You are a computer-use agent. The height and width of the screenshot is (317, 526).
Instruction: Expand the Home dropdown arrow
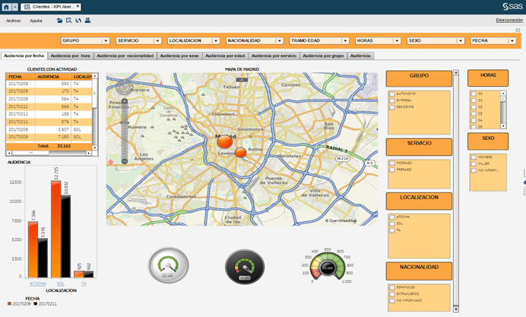14,7
